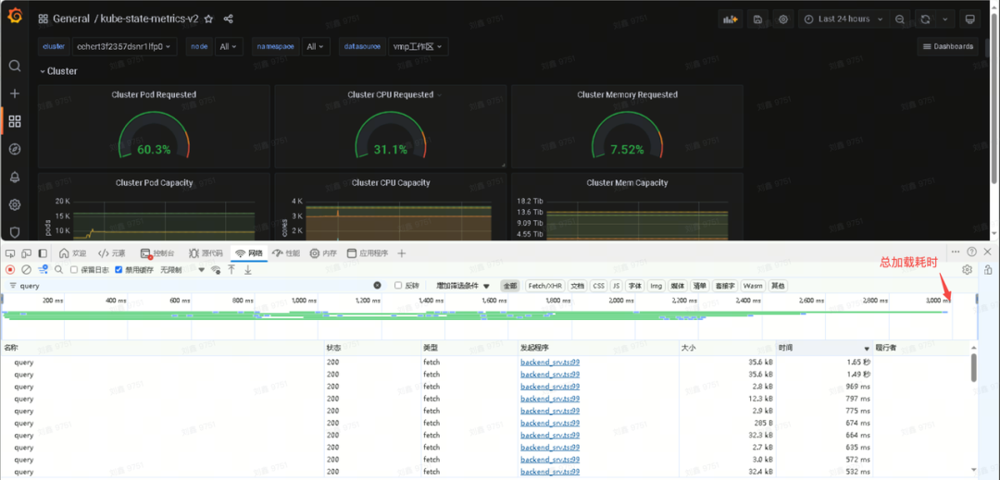Stop recording network log

(10, 269)
